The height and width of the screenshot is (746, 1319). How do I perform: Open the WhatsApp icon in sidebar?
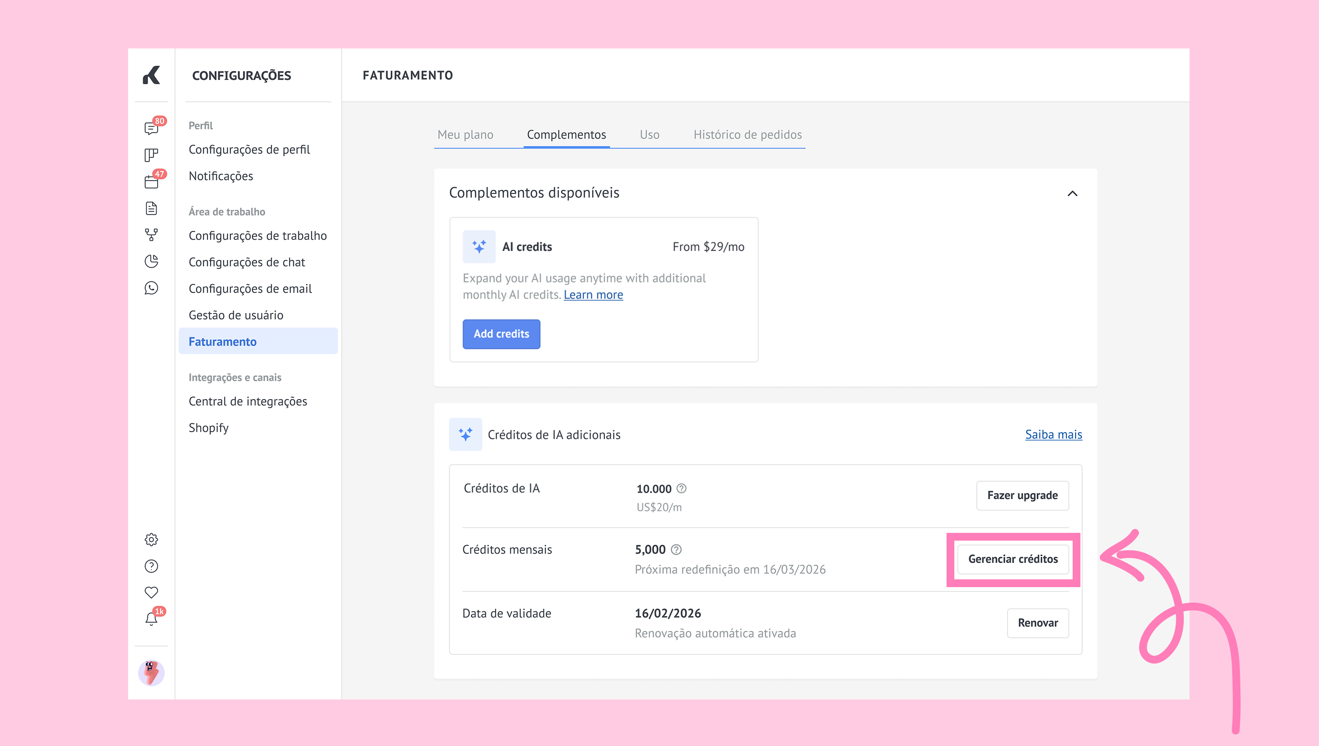point(151,288)
